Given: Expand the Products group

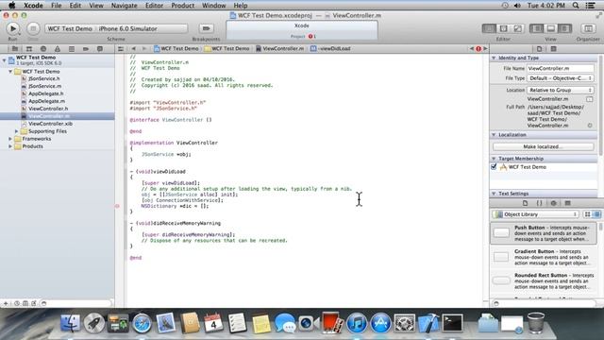Looking at the screenshot, I should pyautogui.click(x=10, y=146).
